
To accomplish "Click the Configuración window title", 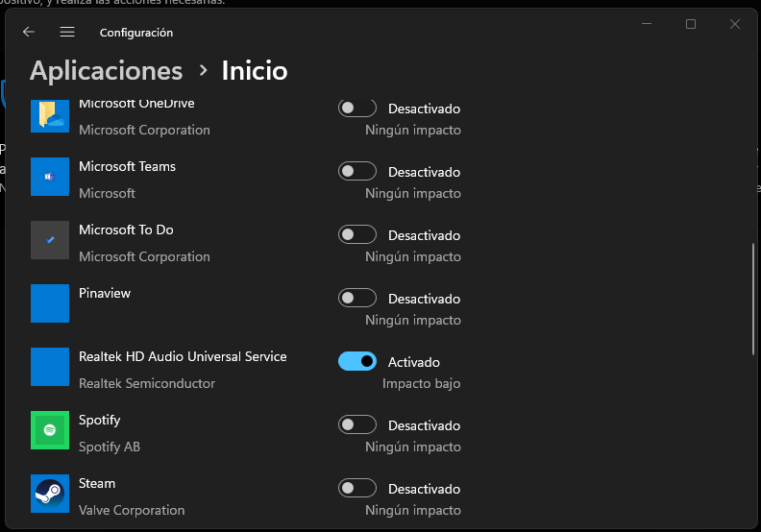I will click(x=136, y=33).
